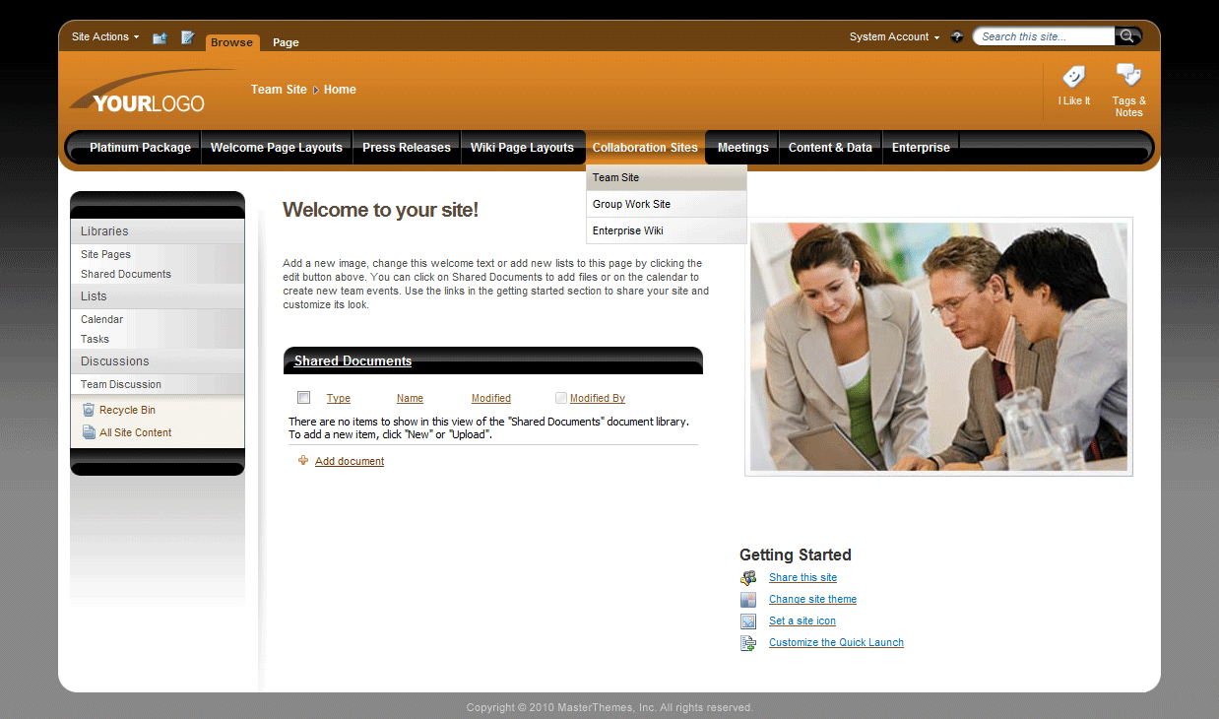The height and width of the screenshot is (719, 1219).
Task: Open the Collaboration Sites dropdown
Action: (645, 147)
